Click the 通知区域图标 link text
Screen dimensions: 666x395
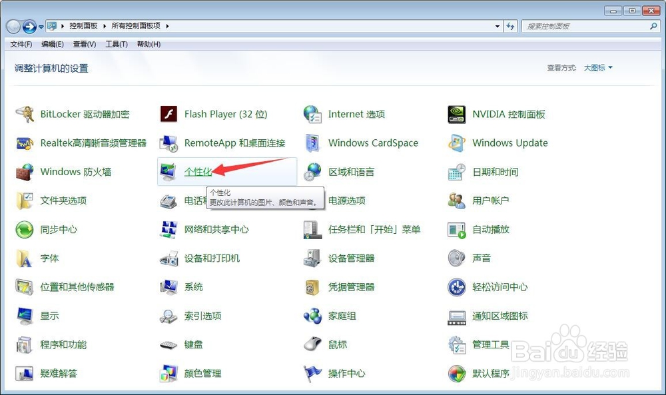coord(500,316)
